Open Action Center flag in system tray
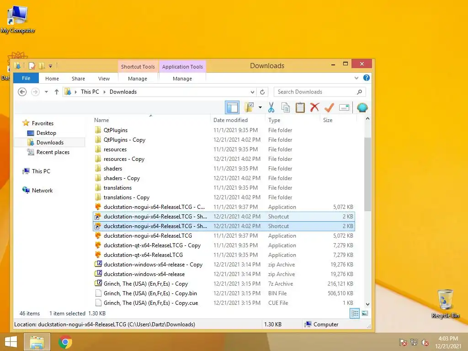The height and width of the screenshot is (351, 468). coord(403,342)
